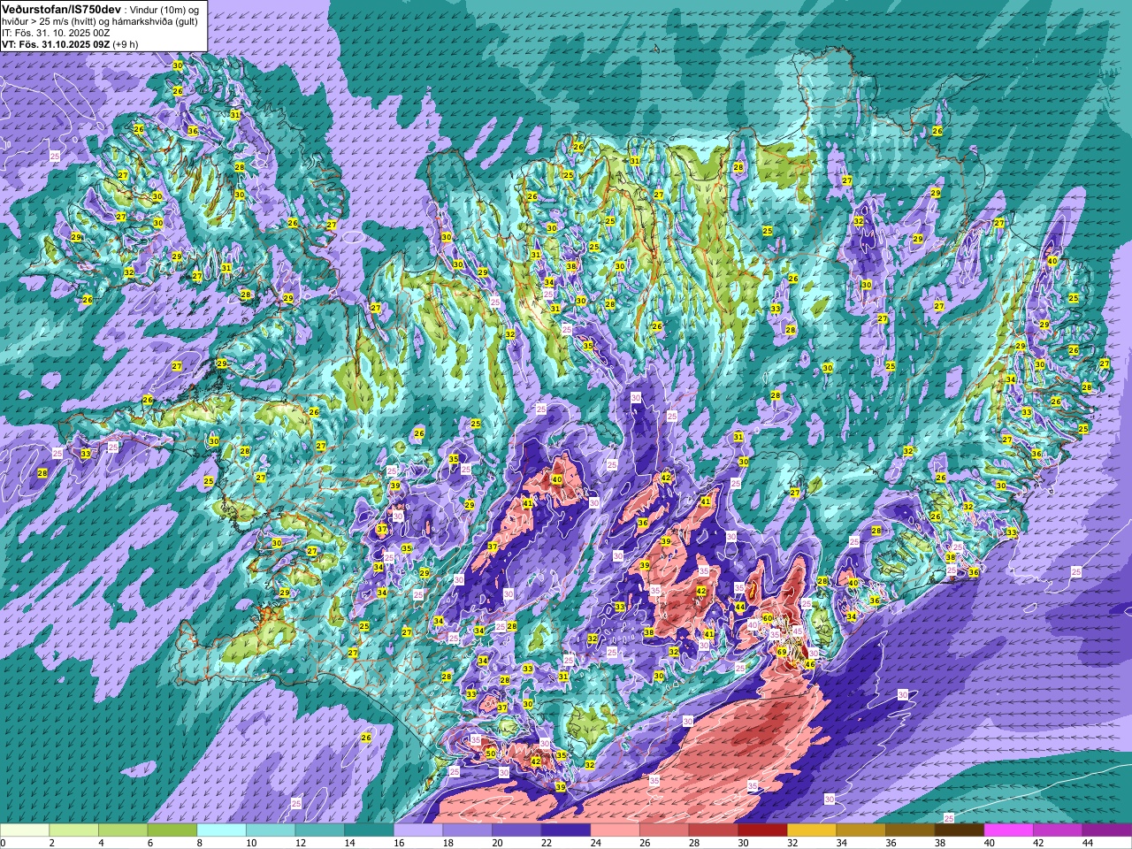
Task: Select the "IT: Fös. 31. 10. 2025 00Z" line
Action: [x=56, y=32]
